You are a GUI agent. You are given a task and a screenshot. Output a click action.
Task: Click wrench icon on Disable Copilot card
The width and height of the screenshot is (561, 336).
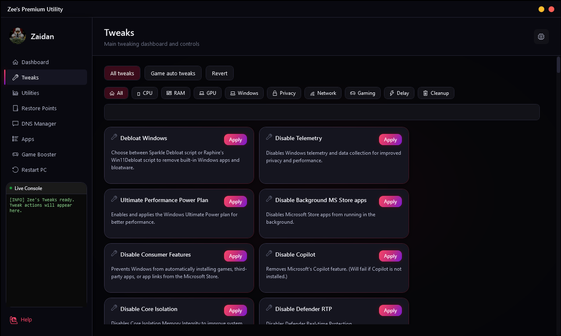tap(269, 254)
